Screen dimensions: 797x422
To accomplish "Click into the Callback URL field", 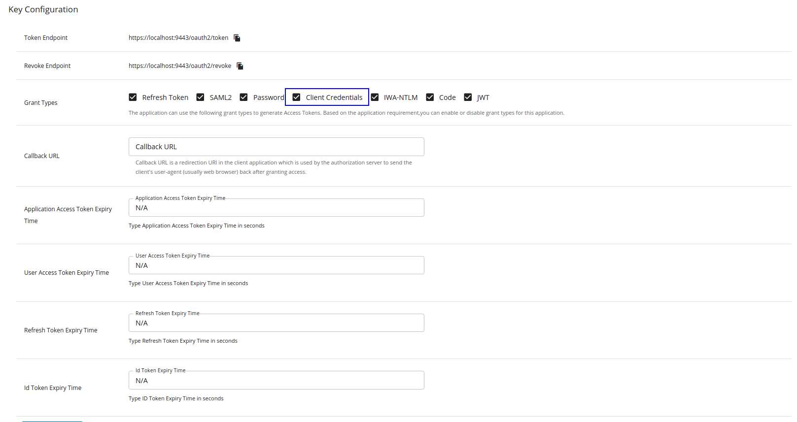I will click(276, 147).
